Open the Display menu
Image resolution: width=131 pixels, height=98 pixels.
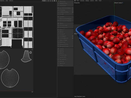click(x=87, y=1)
